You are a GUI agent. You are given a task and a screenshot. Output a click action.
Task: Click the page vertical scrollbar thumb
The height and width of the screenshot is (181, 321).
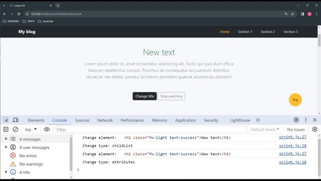[319, 40]
